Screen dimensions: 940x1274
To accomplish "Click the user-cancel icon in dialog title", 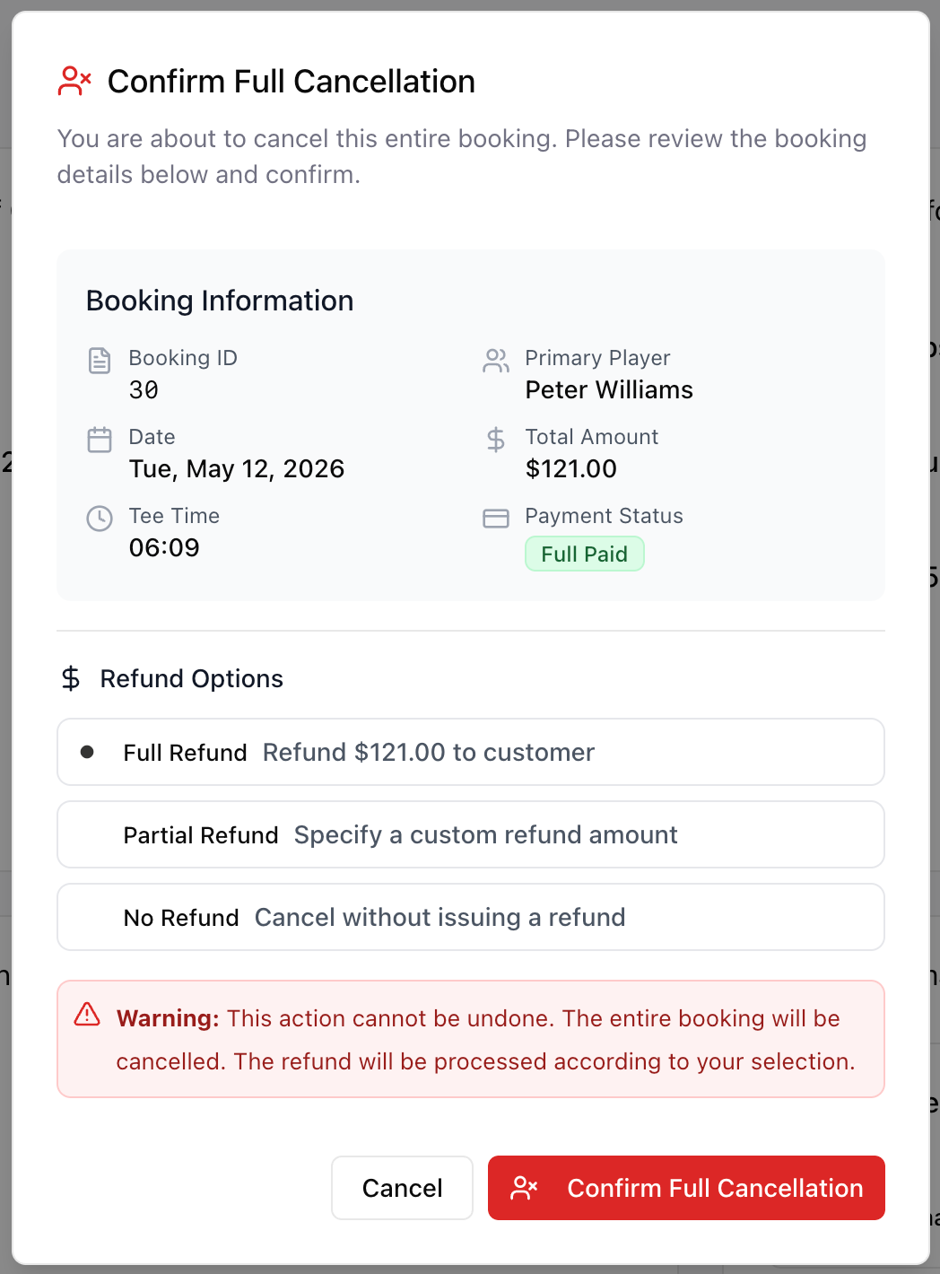I will click(x=74, y=81).
